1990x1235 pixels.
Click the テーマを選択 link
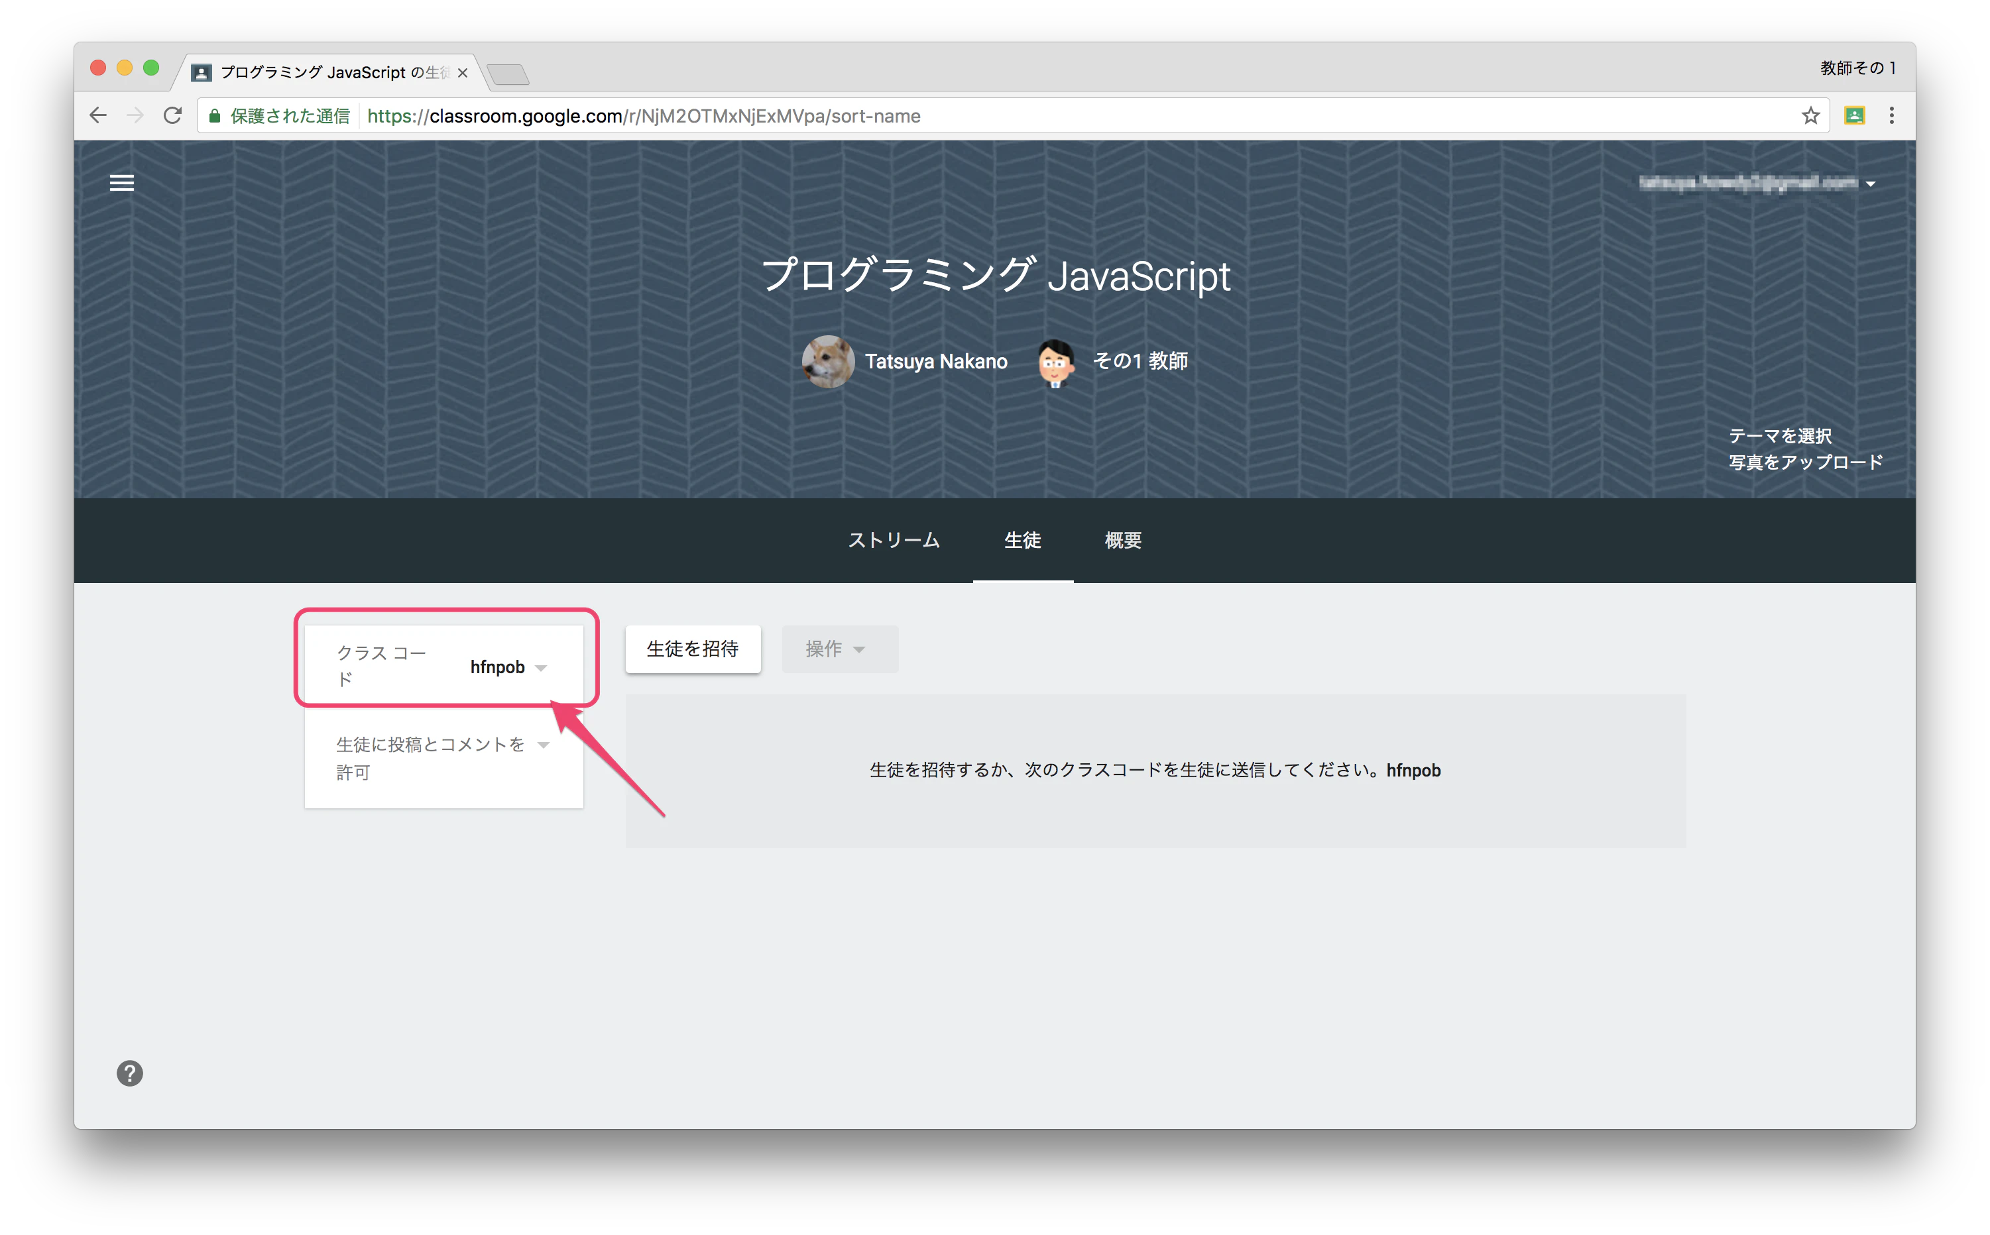1780,436
